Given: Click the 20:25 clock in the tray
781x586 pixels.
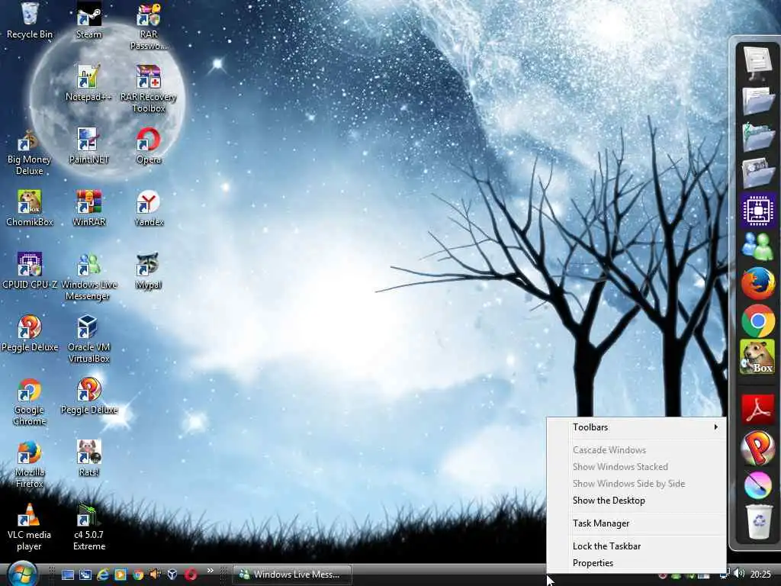Looking at the screenshot, I should tap(760, 575).
